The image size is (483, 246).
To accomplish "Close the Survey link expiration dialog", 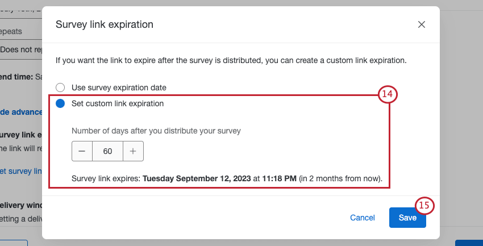I will [422, 24].
